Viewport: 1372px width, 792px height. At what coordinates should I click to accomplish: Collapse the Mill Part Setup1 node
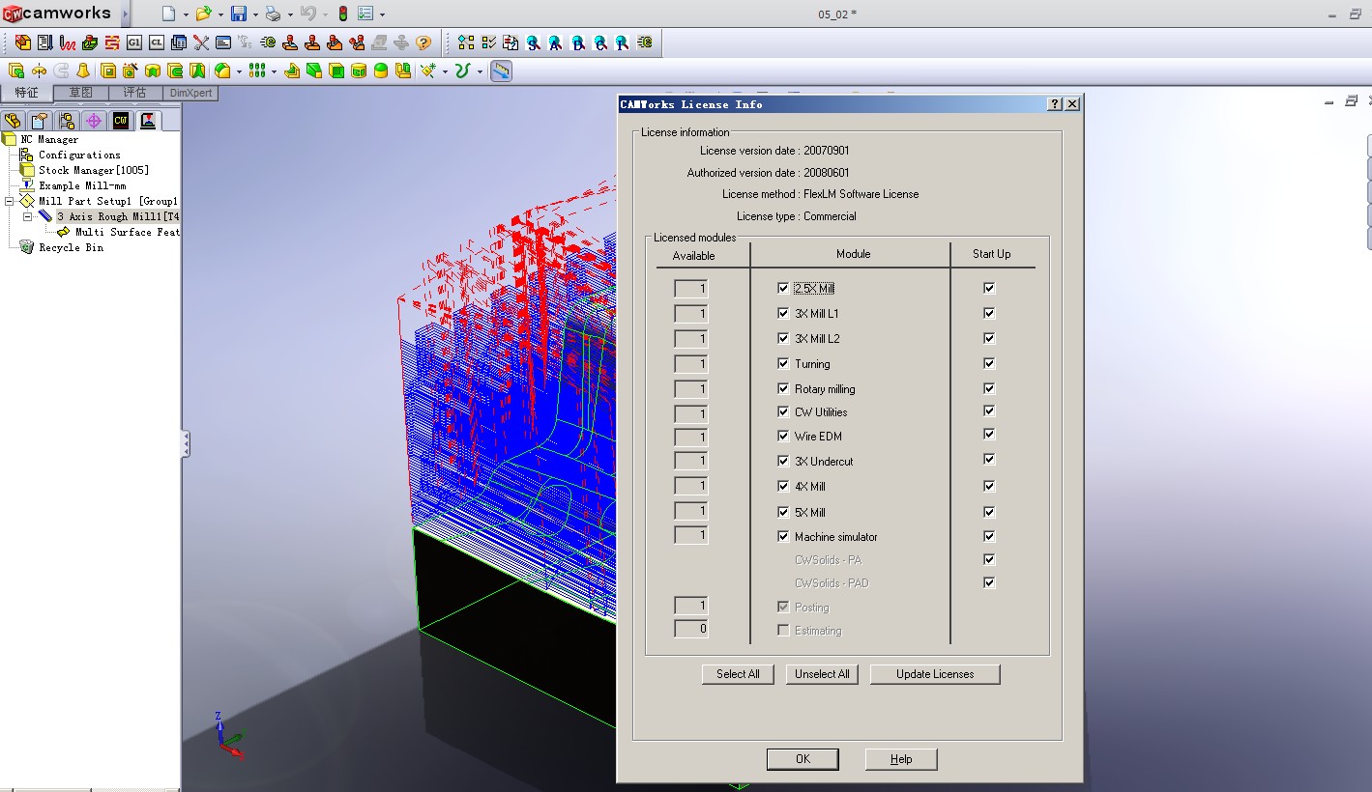tap(10, 201)
